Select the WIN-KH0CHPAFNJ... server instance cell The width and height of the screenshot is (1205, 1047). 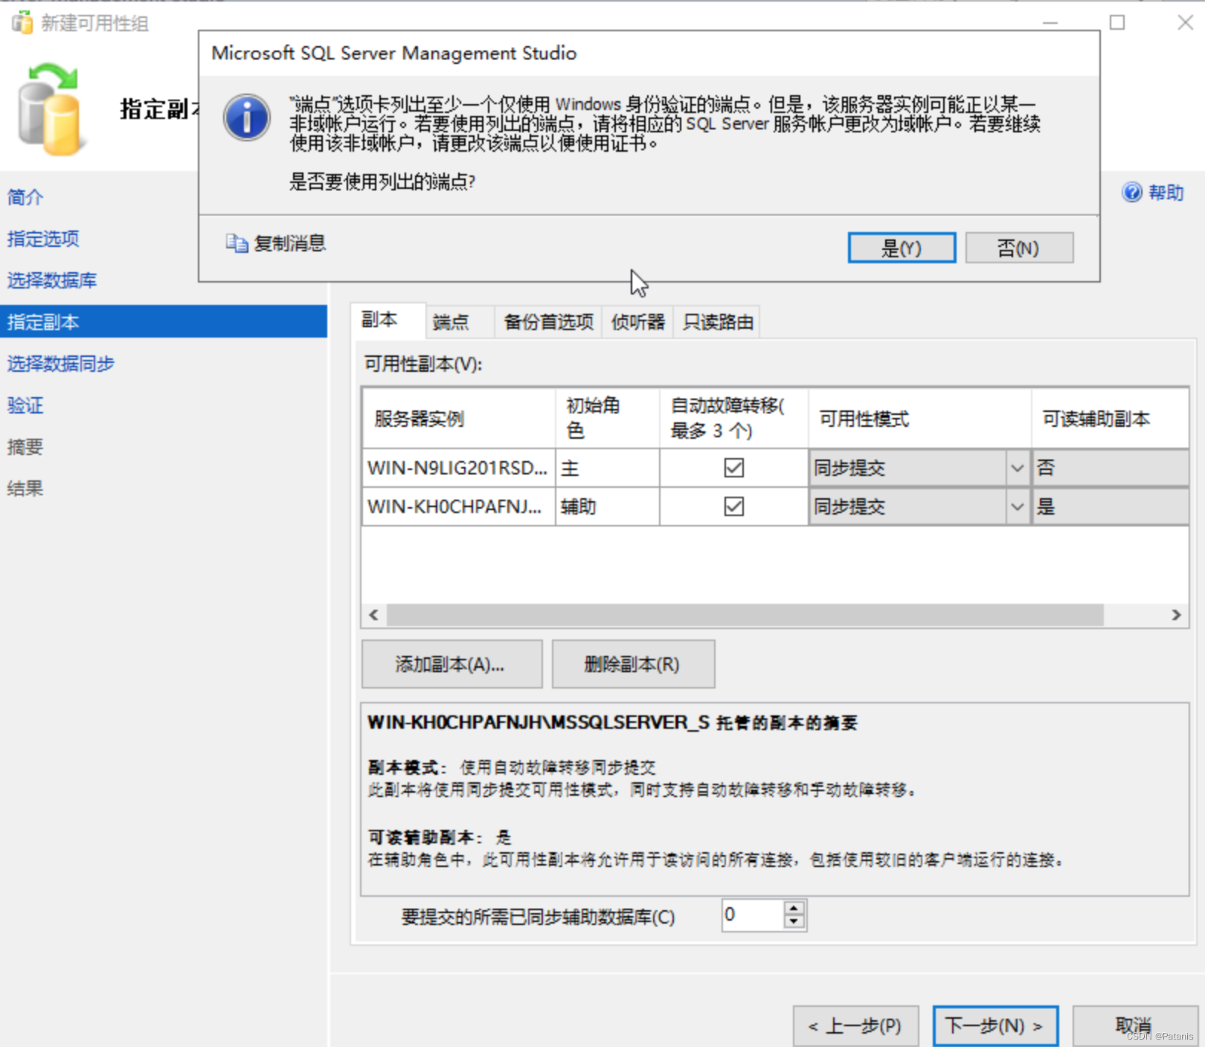[x=458, y=506]
